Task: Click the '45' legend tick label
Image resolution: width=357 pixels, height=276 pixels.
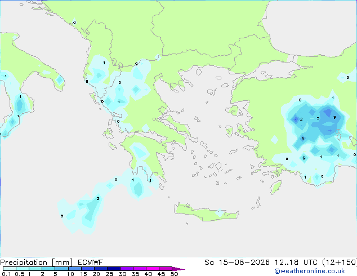Action: (x=161, y=274)
